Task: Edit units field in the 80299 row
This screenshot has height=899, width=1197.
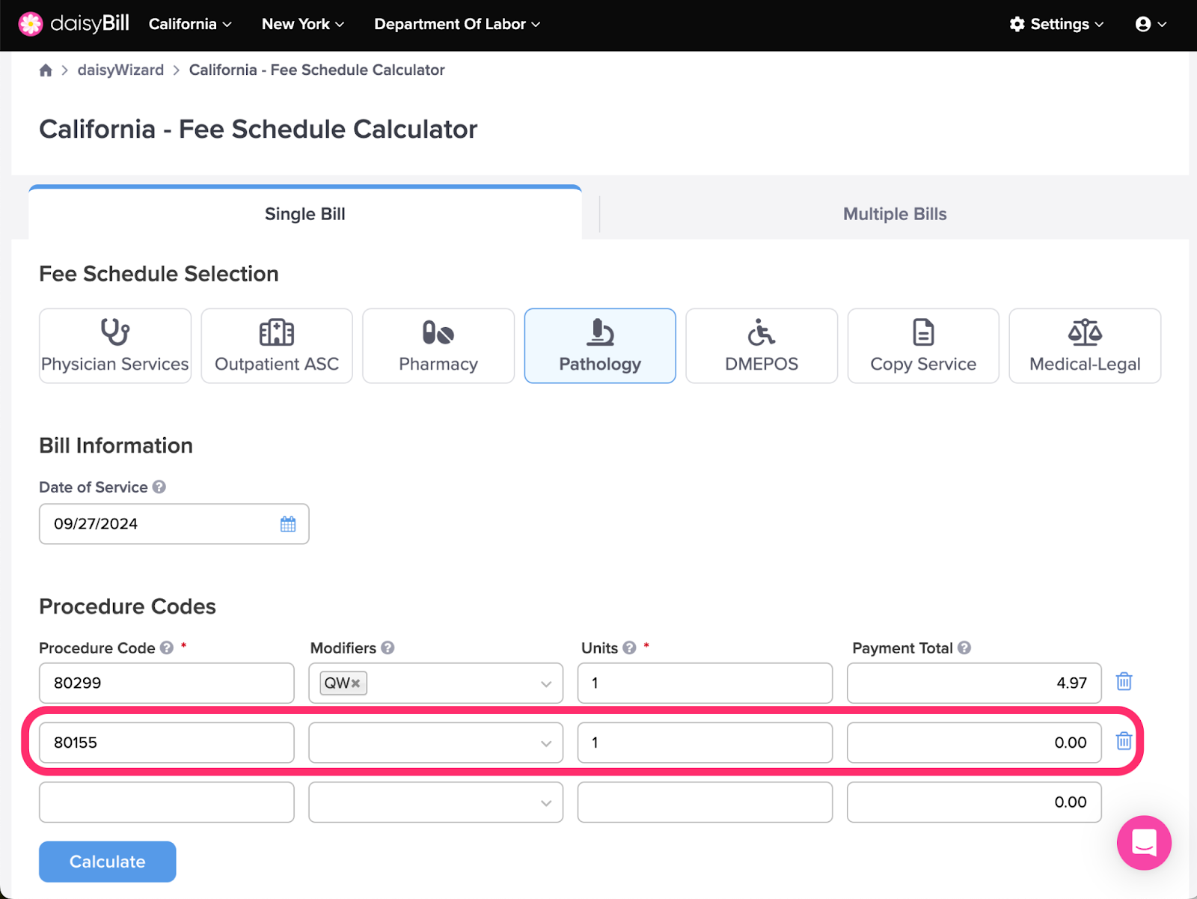Action: click(705, 683)
